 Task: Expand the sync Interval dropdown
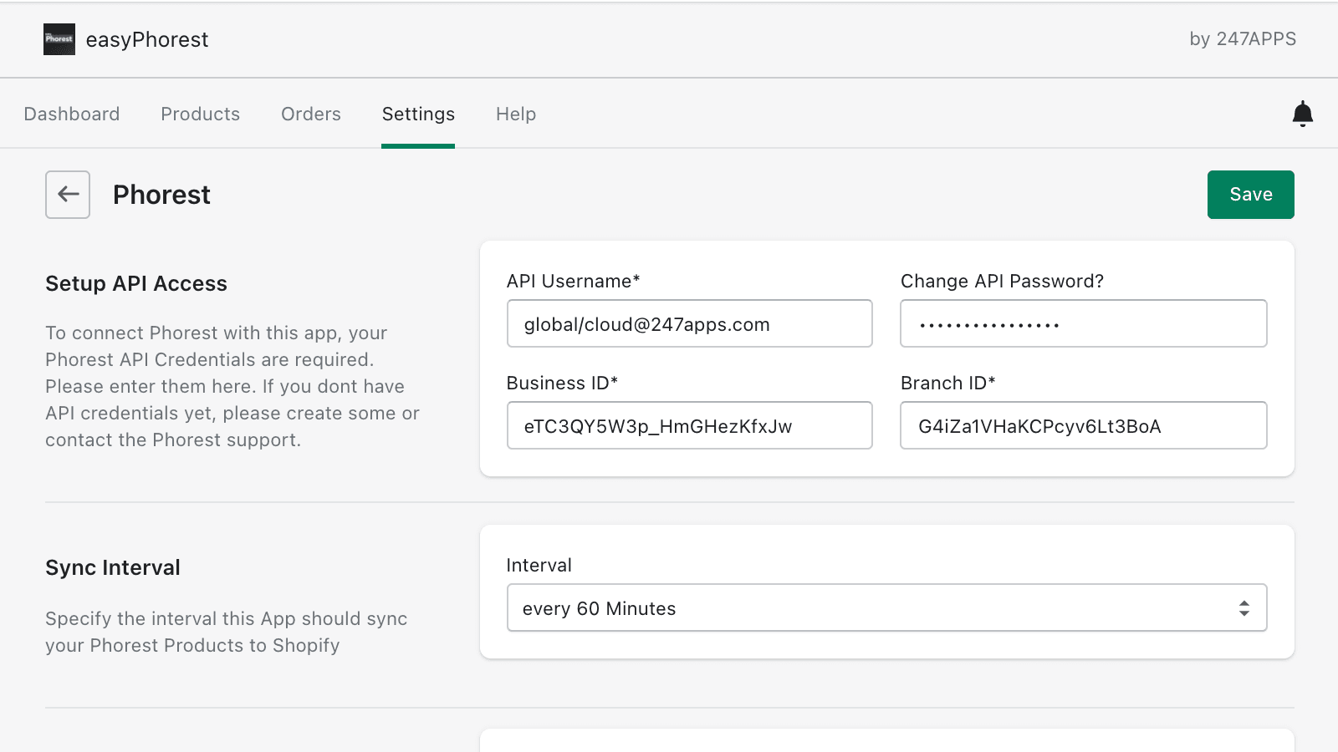point(886,608)
